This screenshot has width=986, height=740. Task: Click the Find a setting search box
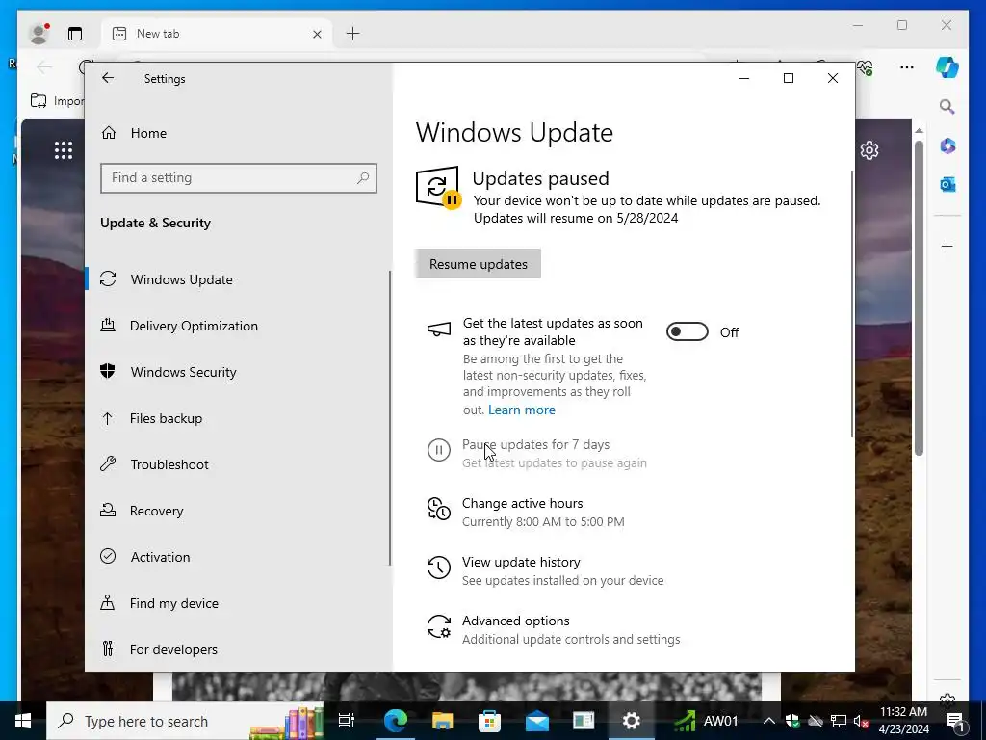click(239, 178)
